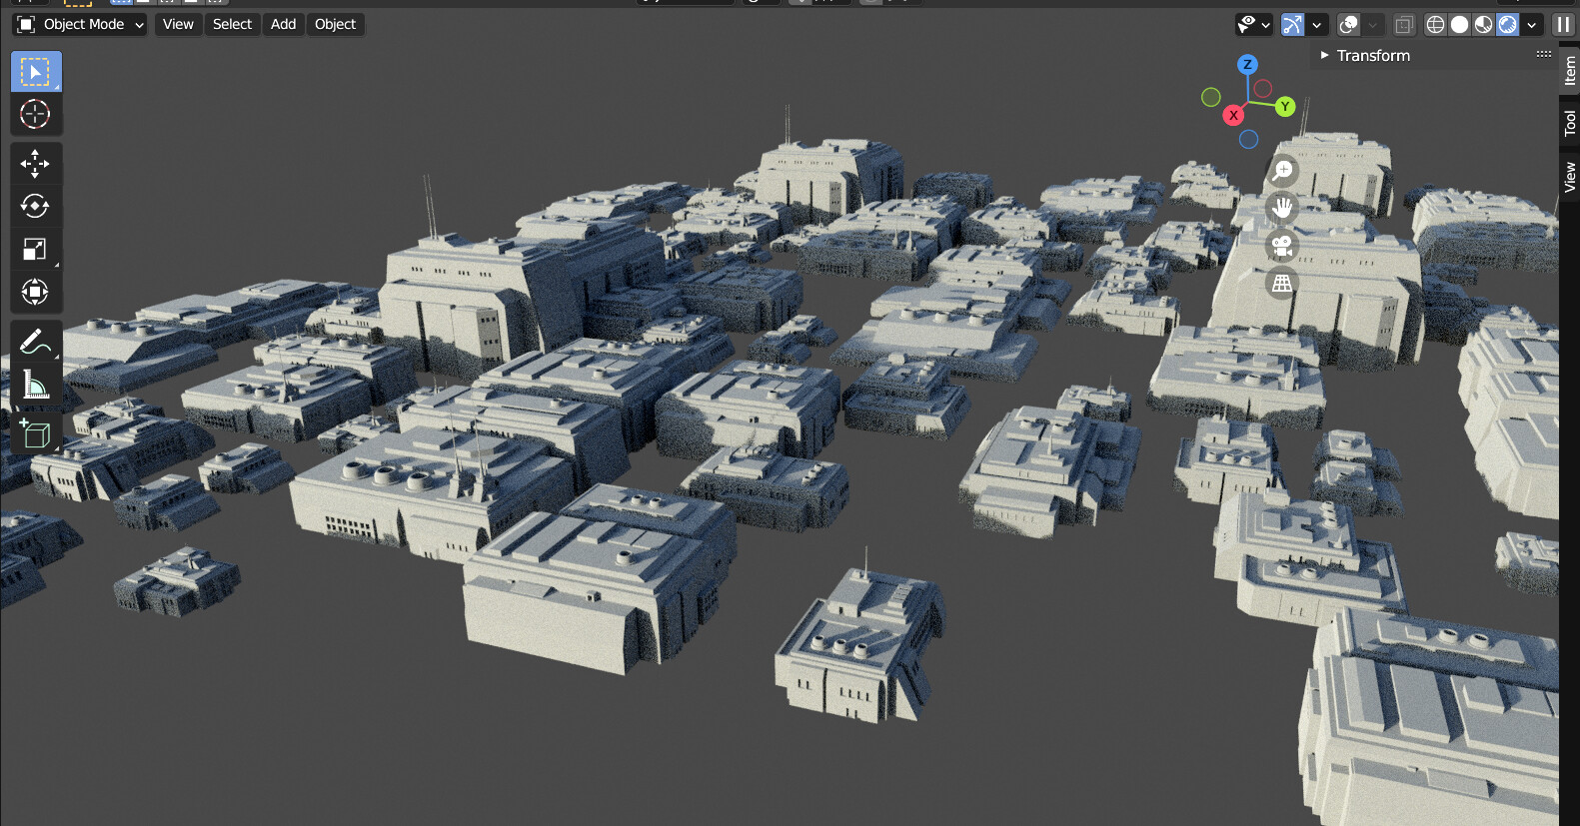Switch to Wireframe viewport shading
Viewport: 1580px width, 826px height.
pyautogui.click(x=1435, y=24)
